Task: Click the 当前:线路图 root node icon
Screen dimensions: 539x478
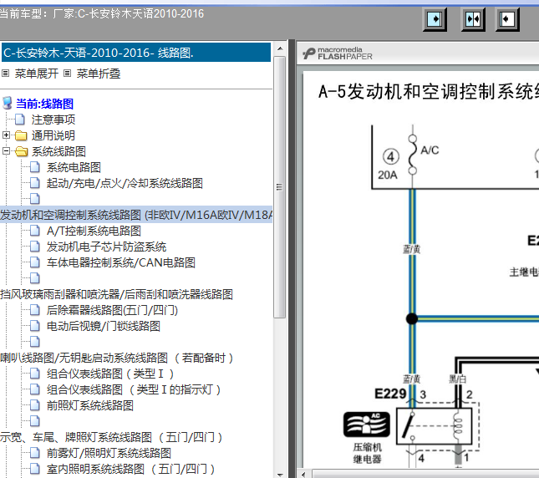Action: click(x=8, y=103)
